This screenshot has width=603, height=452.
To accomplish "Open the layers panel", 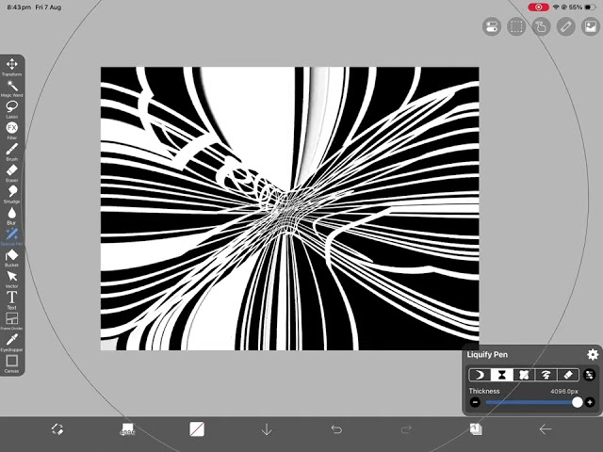I will coord(476,429).
